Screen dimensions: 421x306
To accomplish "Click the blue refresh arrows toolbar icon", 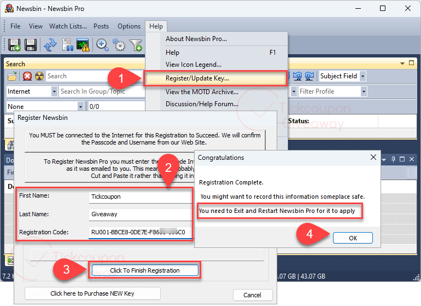I will coord(50,45).
